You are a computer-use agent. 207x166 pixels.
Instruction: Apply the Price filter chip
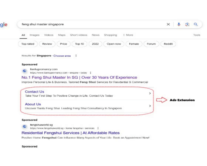pyautogui.click(x=64, y=44)
